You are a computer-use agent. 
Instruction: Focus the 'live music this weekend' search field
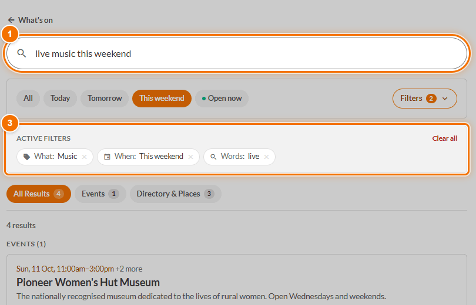[237, 53]
